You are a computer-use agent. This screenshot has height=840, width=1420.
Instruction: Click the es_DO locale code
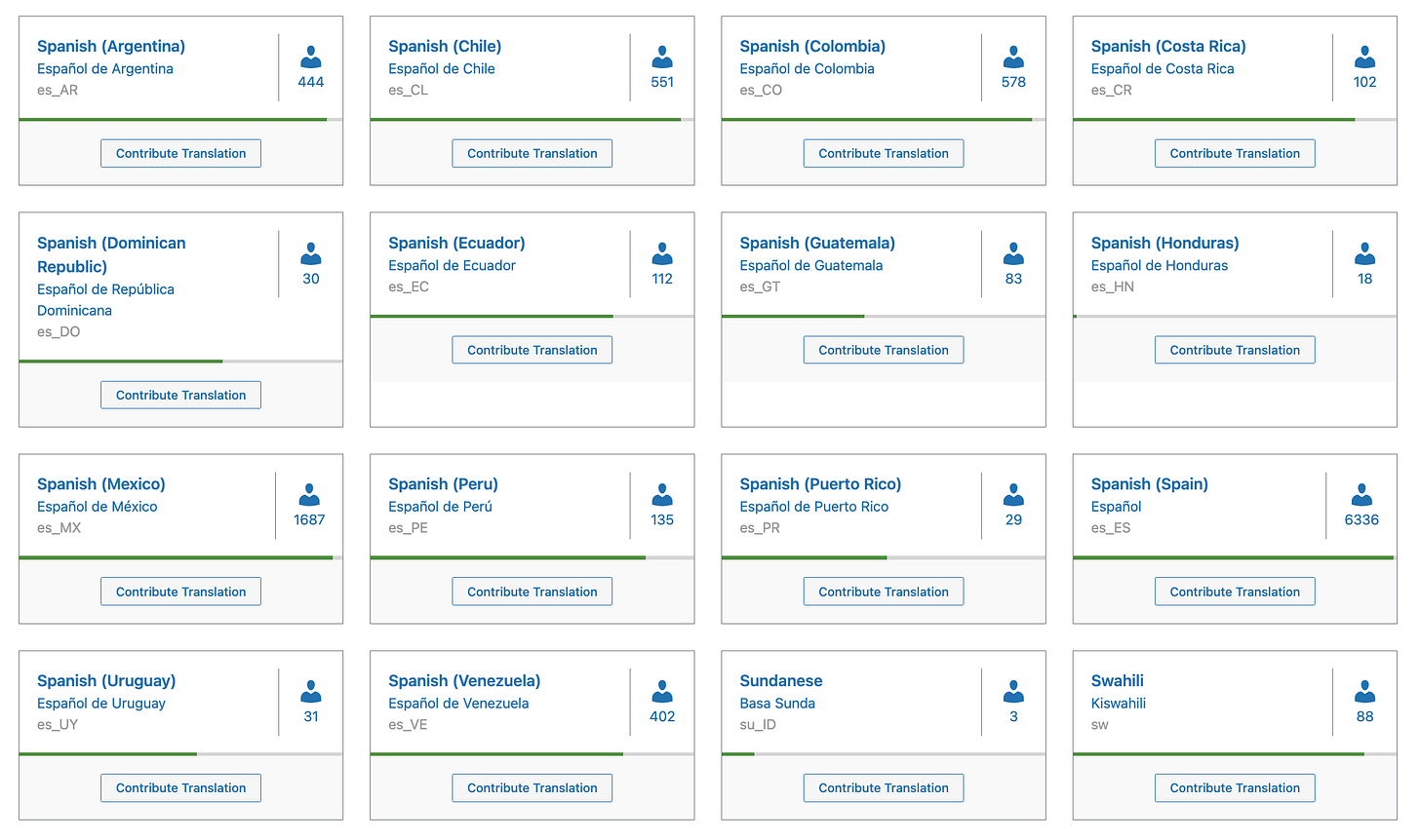59,331
